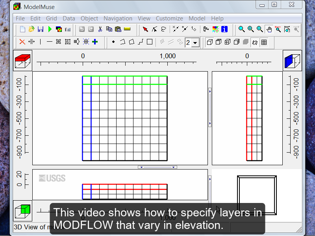The height and width of the screenshot is (236, 315).
Task: Click the green plus grid icon
Action: (x=95, y=42)
